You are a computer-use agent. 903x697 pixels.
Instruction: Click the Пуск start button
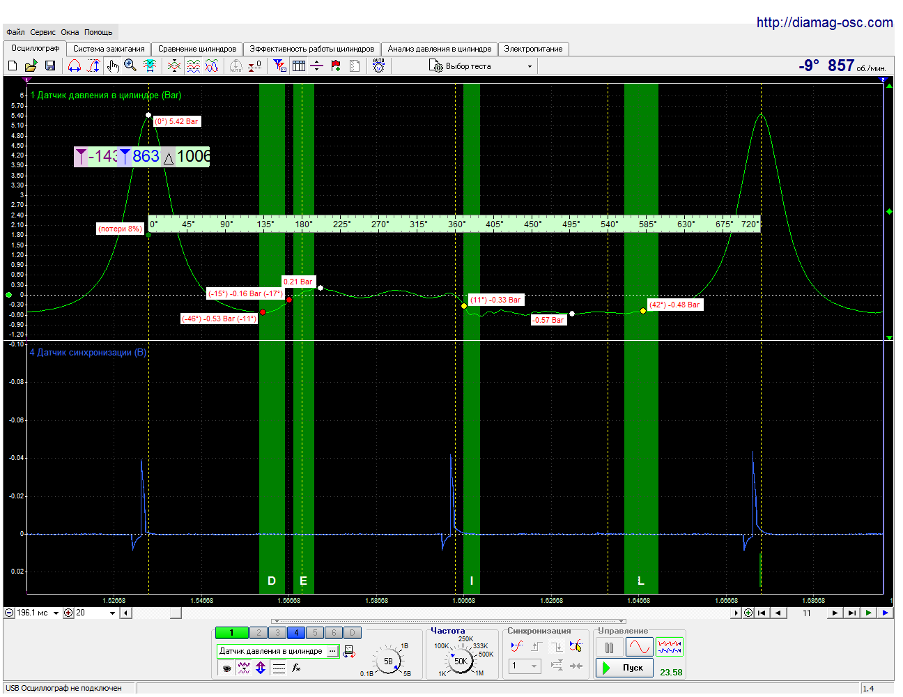pos(624,668)
